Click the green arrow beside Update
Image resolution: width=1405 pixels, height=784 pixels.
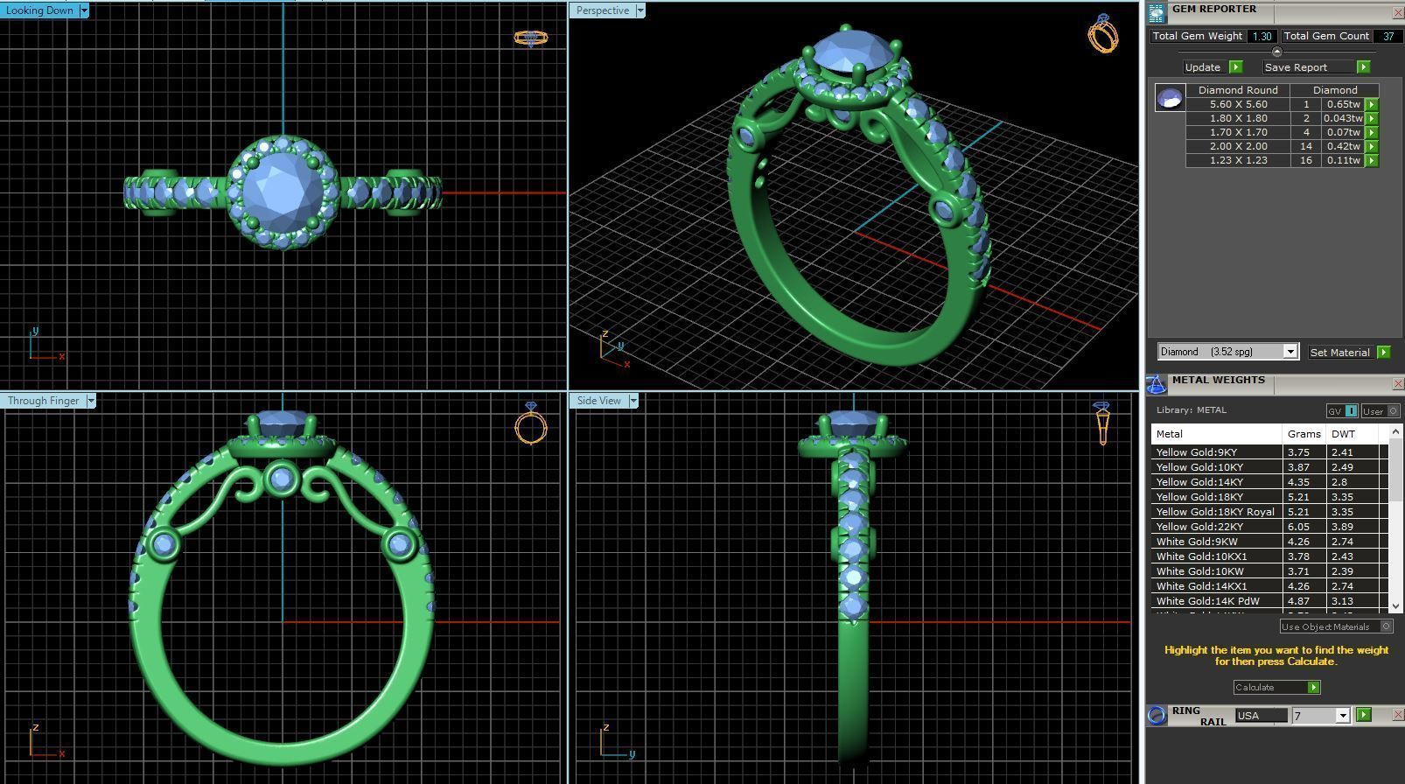(1236, 67)
